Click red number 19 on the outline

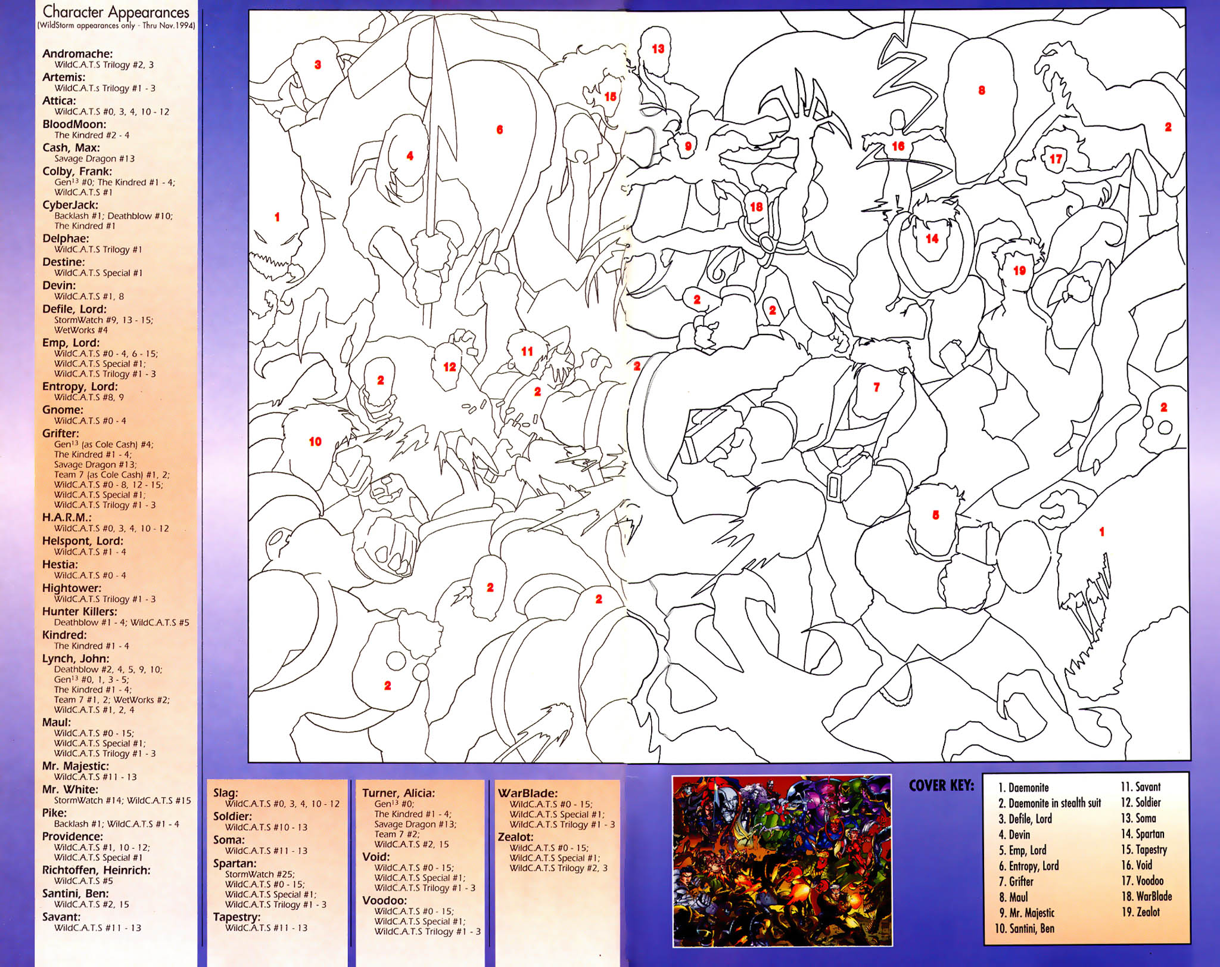[1020, 271]
